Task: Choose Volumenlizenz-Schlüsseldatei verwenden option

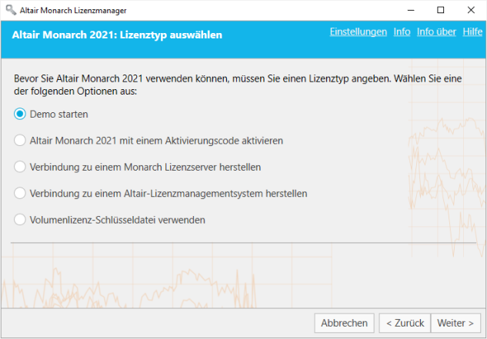Action: point(20,220)
